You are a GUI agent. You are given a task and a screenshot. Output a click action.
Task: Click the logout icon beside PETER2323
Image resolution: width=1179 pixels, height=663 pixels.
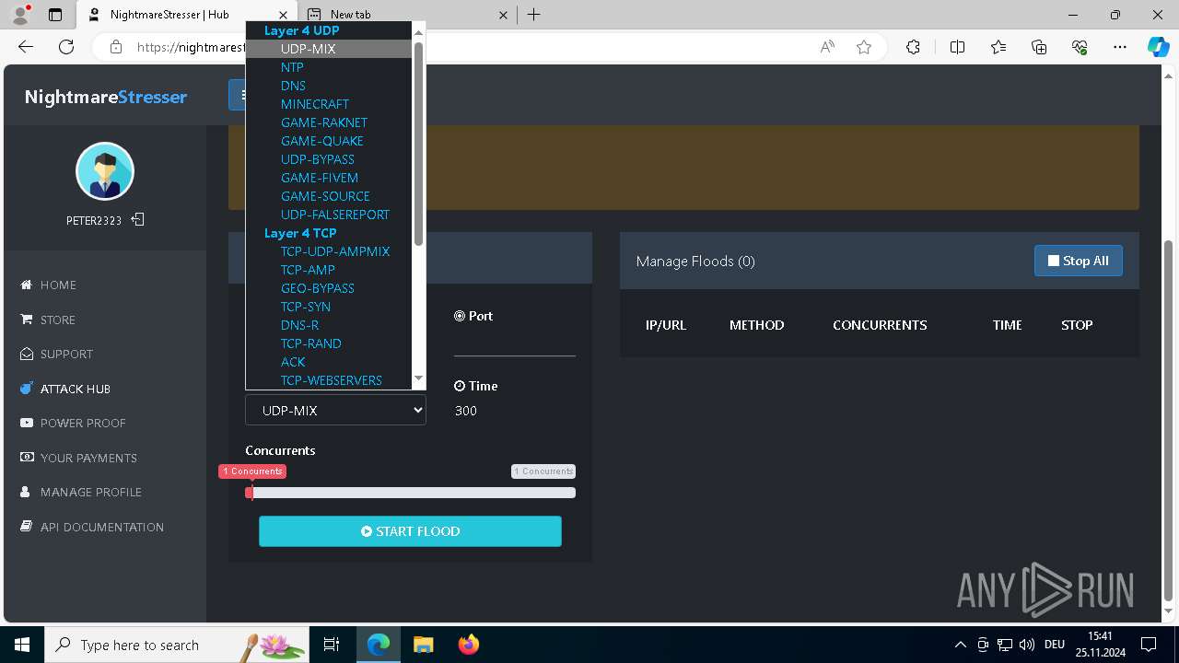click(x=137, y=220)
